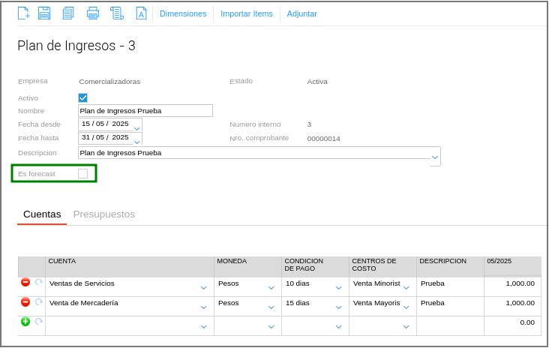Open the 10 dias payment condition dropdown
The width and height of the screenshot is (549, 348).
click(x=339, y=287)
